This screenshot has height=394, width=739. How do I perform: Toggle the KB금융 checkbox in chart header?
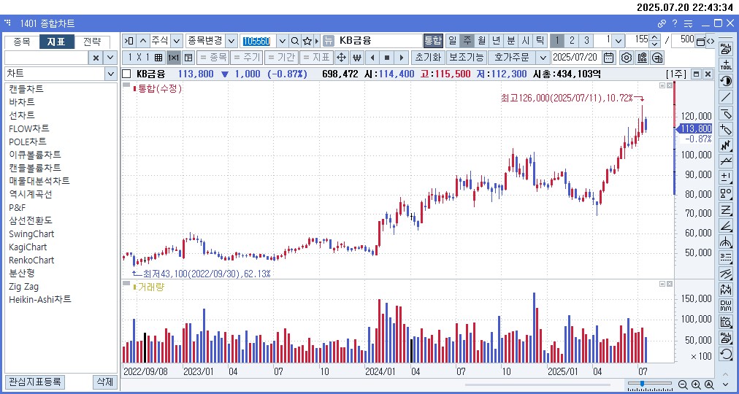[x=126, y=74]
